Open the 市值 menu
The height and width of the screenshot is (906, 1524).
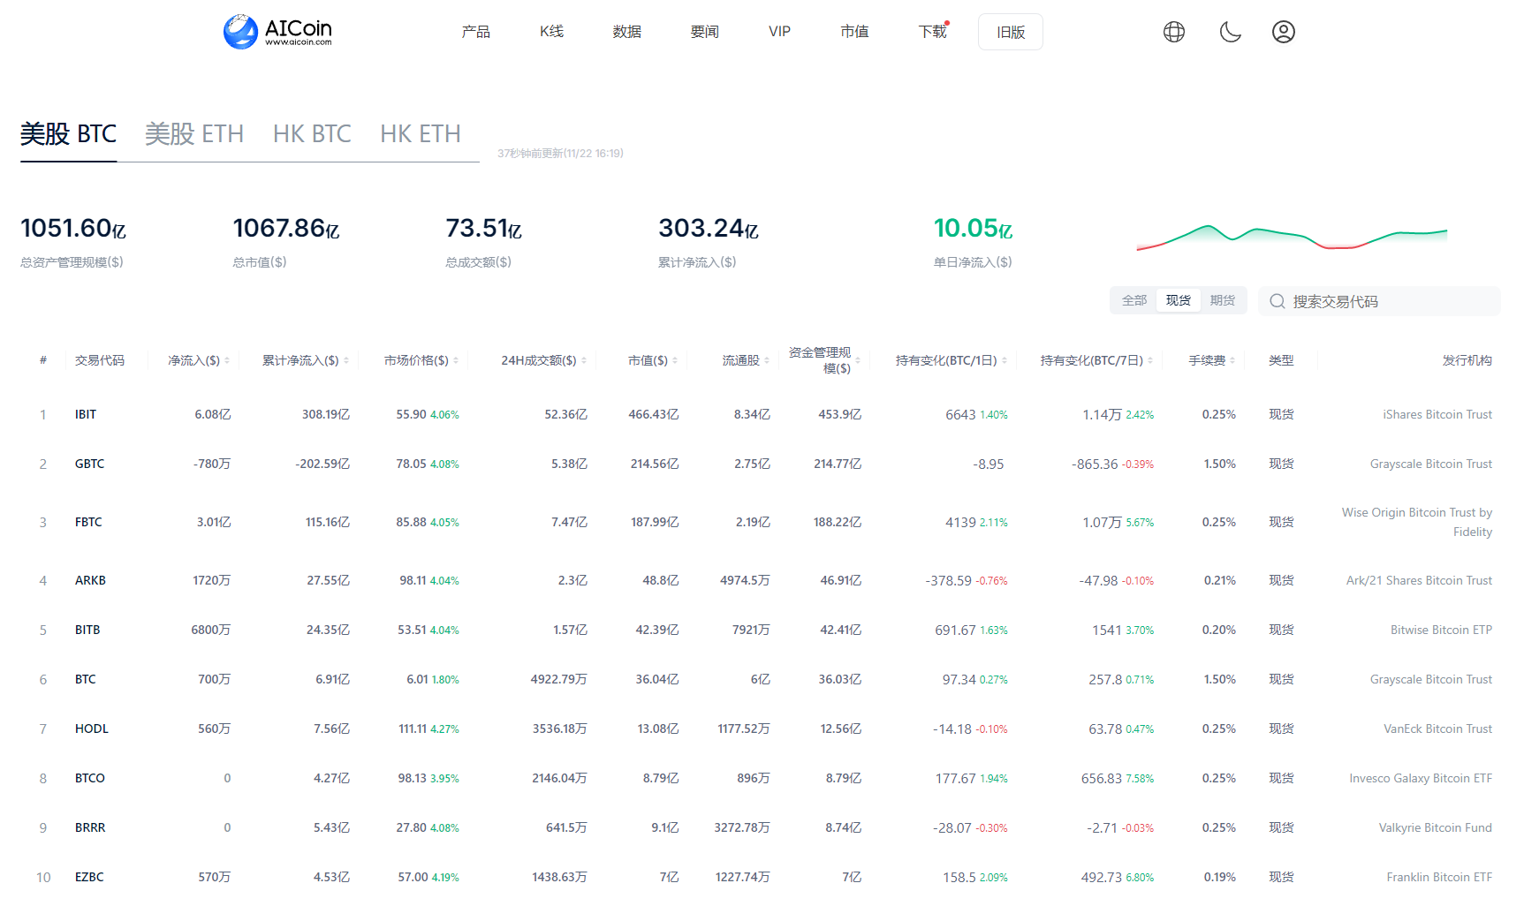click(x=854, y=32)
